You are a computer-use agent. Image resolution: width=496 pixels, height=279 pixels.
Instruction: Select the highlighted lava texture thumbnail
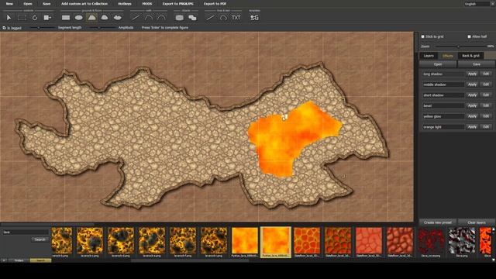point(276,242)
